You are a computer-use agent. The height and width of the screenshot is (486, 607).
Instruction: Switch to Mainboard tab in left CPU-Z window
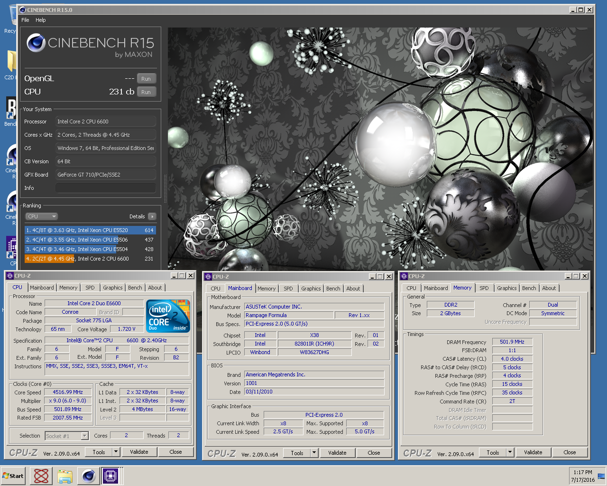tap(42, 288)
